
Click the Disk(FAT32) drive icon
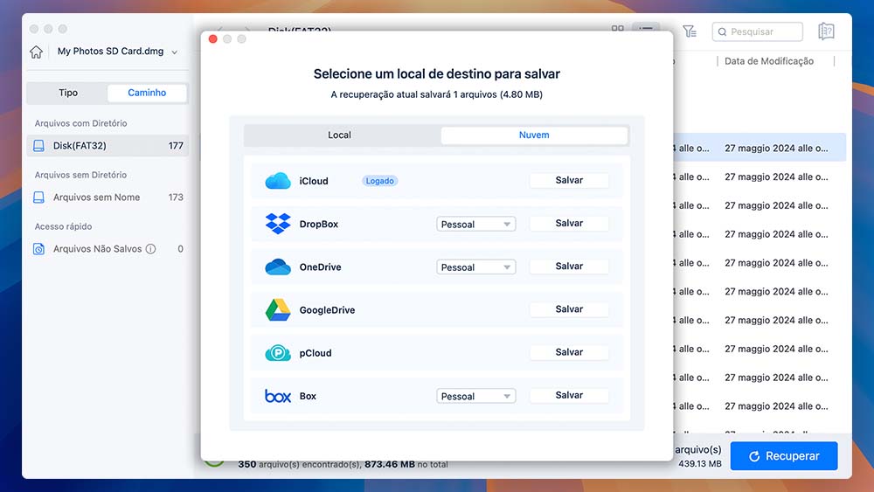coord(38,145)
